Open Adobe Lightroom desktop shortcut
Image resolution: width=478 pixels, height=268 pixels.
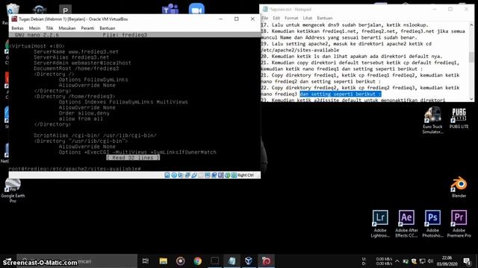point(380,223)
